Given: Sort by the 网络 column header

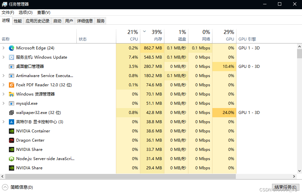Looking at the screenshot, I should pyautogui.click(x=200, y=36).
